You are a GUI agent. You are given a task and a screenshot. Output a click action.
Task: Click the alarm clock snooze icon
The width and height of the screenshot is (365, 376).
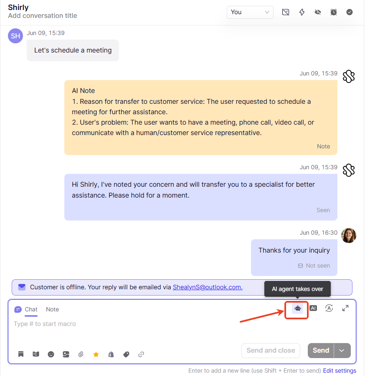(334, 12)
